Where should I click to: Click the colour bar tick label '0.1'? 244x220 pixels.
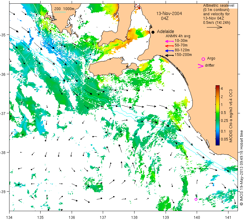[223, 131]
